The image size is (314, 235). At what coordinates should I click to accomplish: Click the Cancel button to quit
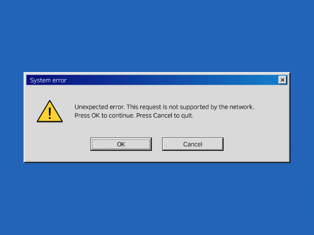pos(193,144)
